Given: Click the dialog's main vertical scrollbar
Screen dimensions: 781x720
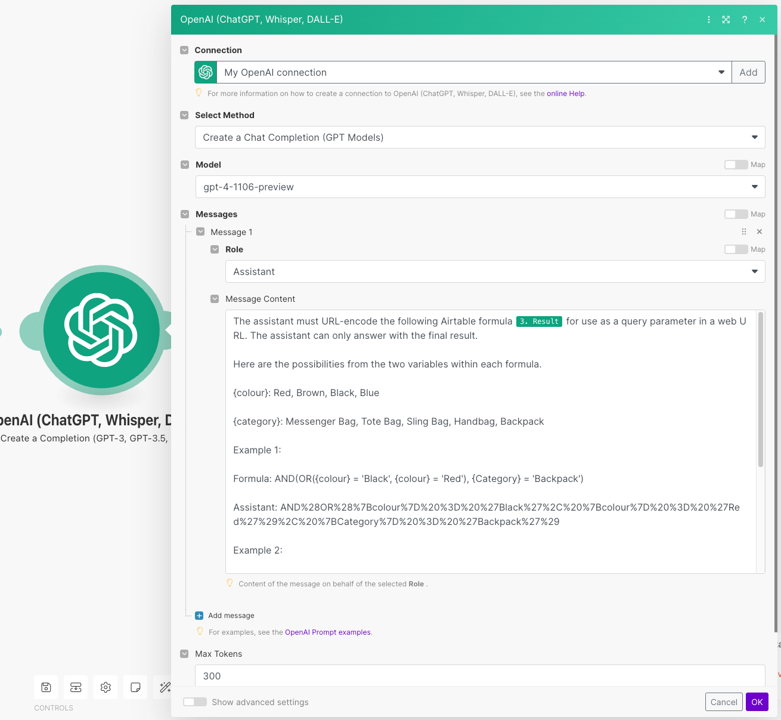Looking at the screenshot, I should (x=776, y=334).
